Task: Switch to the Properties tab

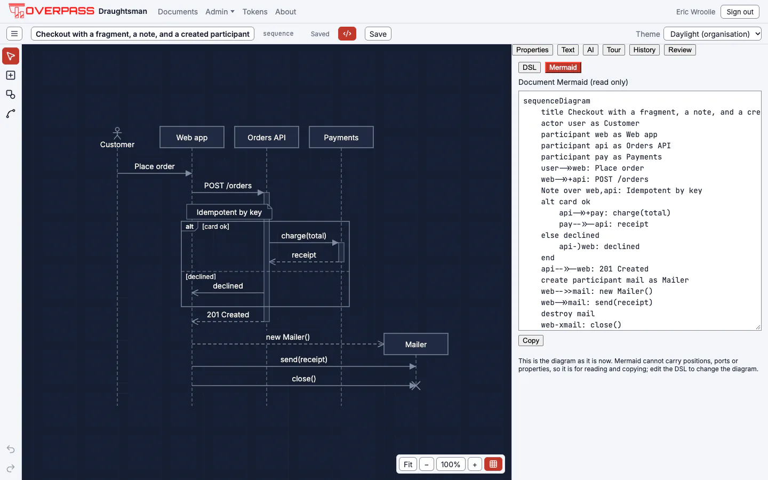Action: [532, 50]
